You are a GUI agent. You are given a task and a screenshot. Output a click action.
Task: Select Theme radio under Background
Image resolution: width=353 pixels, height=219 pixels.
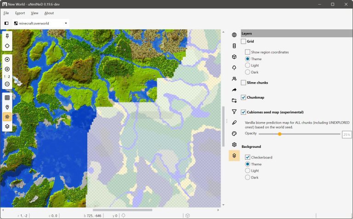click(247, 164)
